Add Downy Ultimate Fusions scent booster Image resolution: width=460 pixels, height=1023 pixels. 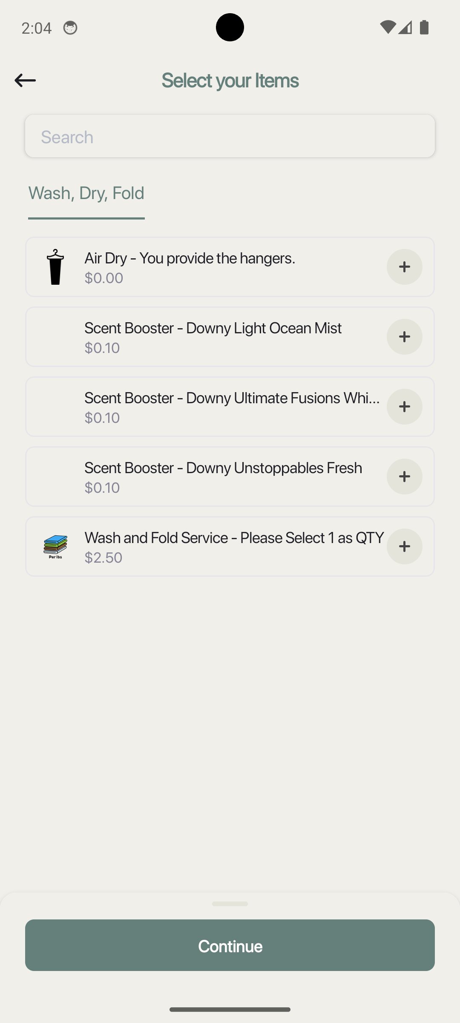click(404, 407)
